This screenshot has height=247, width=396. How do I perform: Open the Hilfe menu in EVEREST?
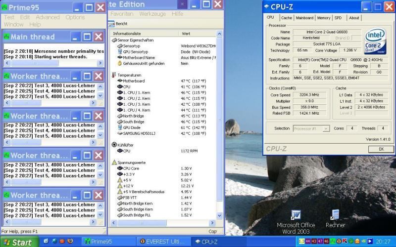[x=177, y=14]
